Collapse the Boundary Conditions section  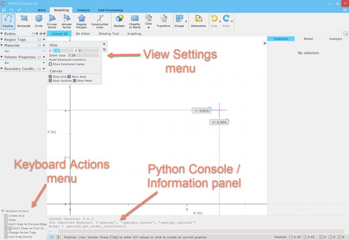2,69
